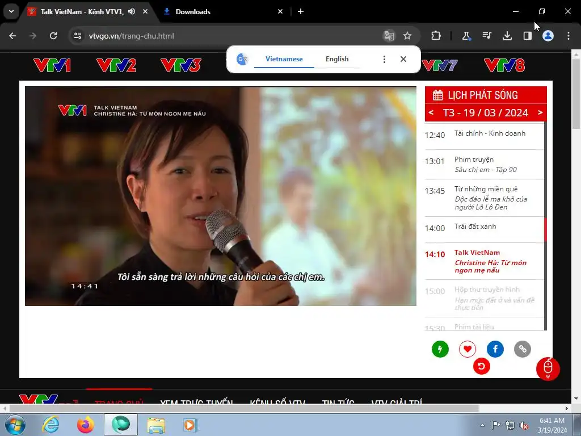Click the live video player
Image resolution: width=581 pixels, height=436 pixels.
(221, 196)
